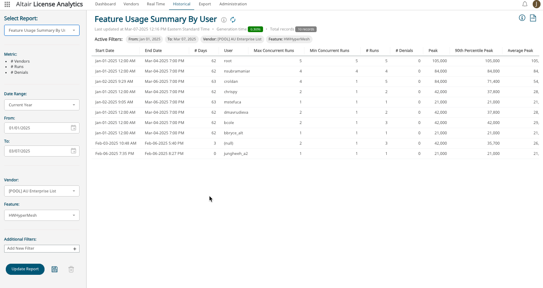
Task: Click the Altair License Analytics logo
Action: [49, 4]
